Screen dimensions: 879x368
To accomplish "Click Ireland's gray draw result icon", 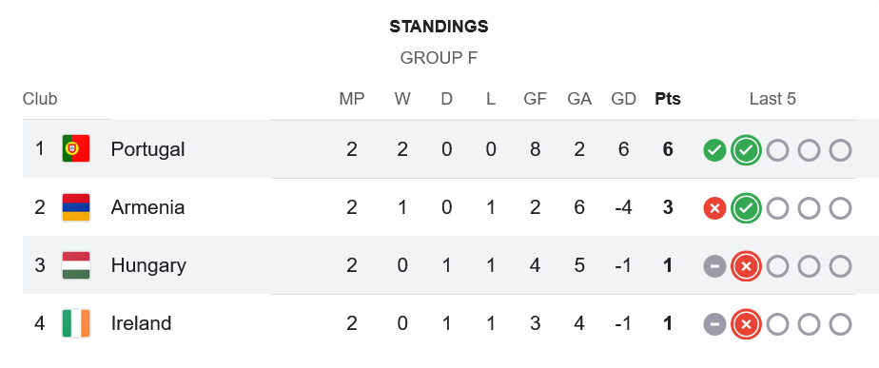I will [x=714, y=324].
